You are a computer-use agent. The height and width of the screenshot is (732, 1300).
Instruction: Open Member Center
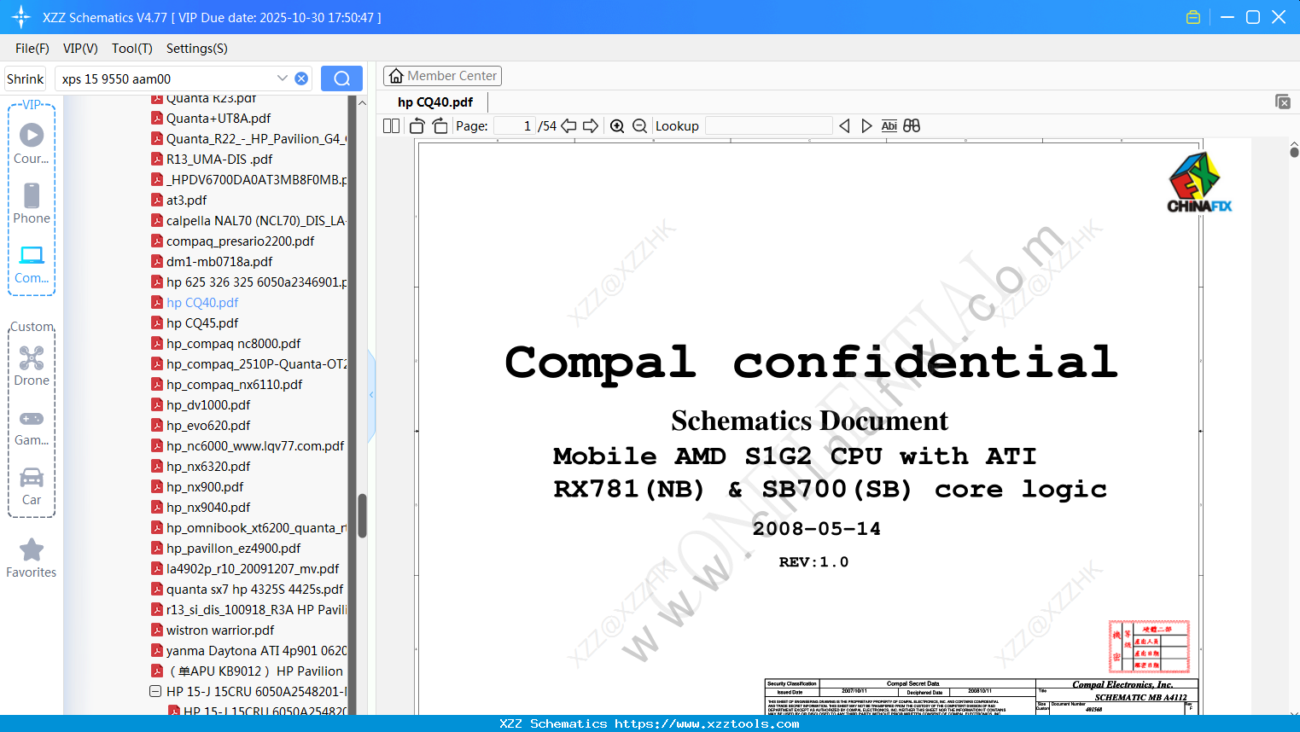pos(442,76)
